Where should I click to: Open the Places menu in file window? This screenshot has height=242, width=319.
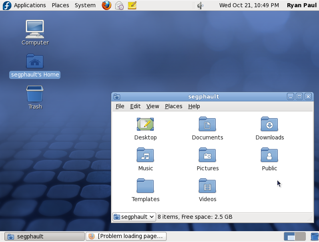pyautogui.click(x=174, y=106)
